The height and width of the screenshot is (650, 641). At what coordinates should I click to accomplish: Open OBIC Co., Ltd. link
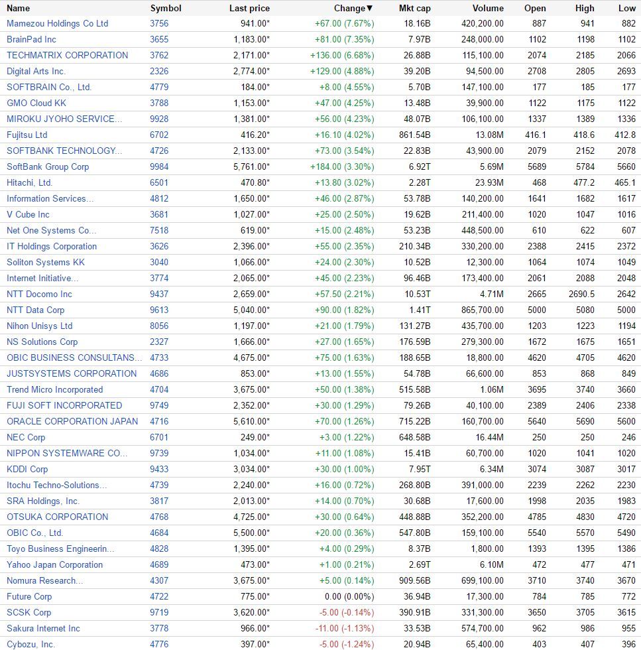point(35,533)
